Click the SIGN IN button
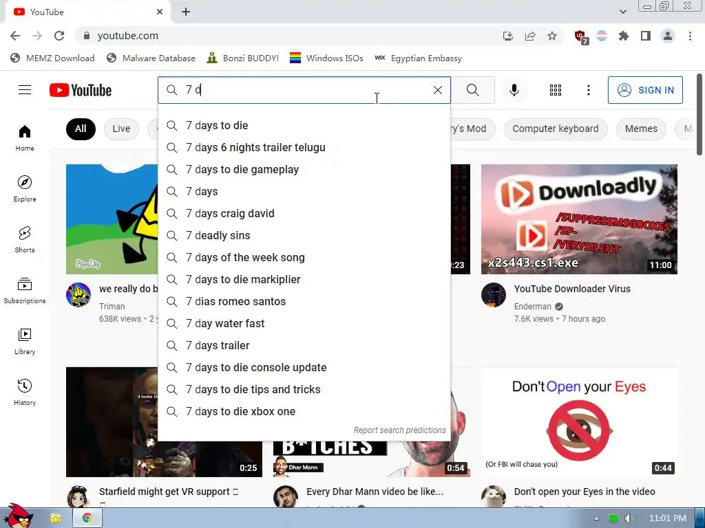This screenshot has width=705, height=528. pyautogui.click(x=645, y=90)
